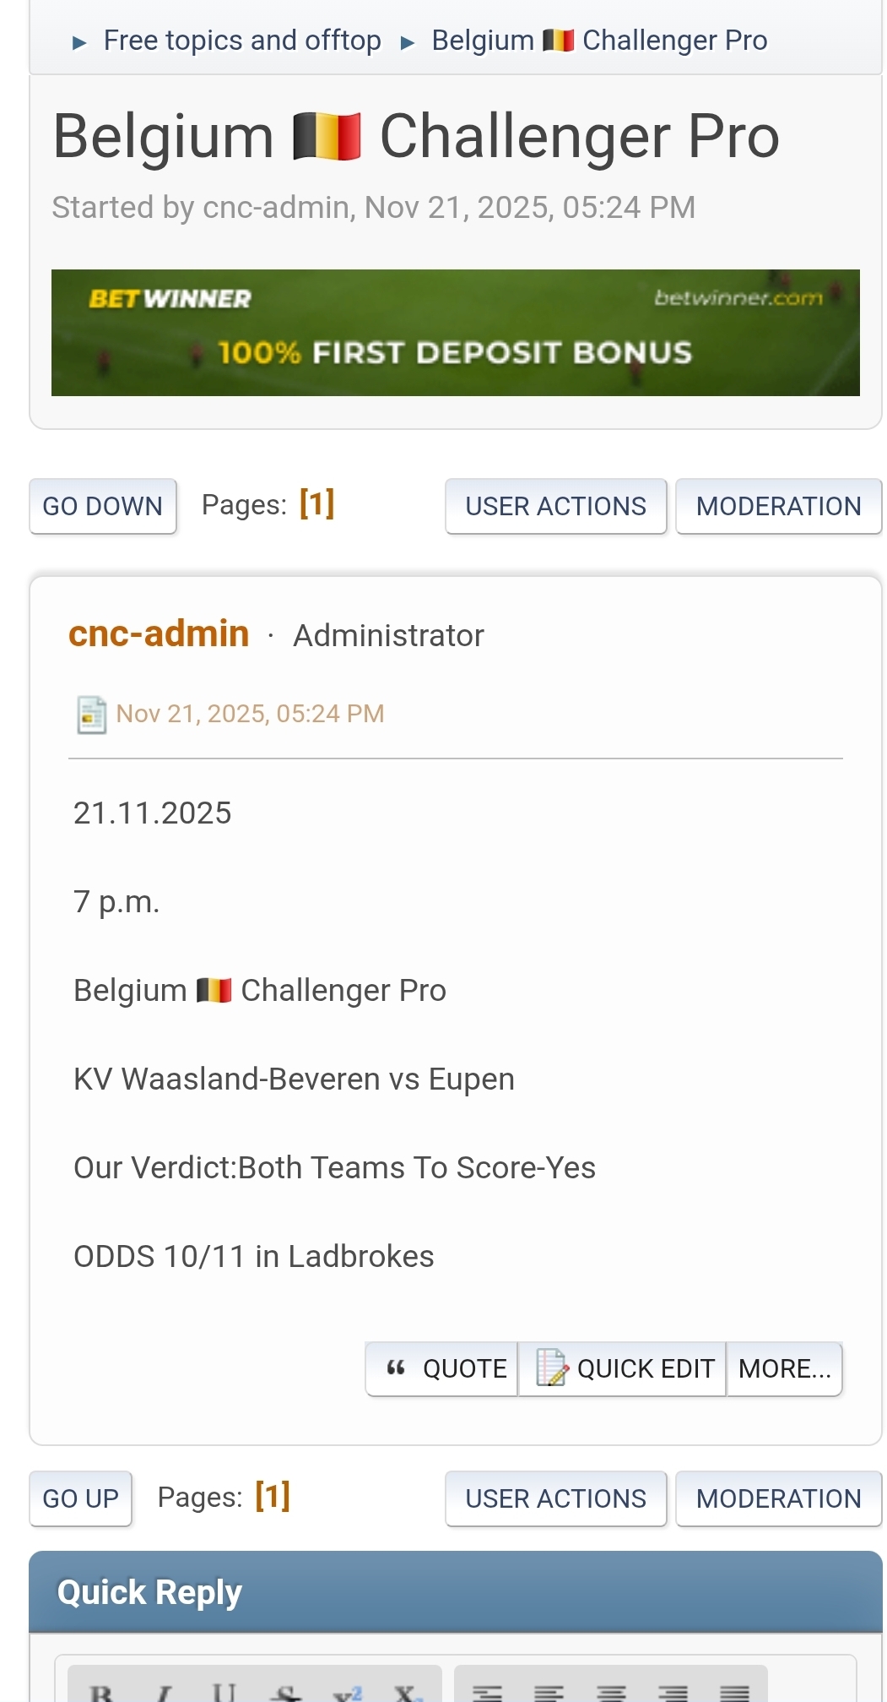Apply underline formatting in the editor

click(224, 1692)
